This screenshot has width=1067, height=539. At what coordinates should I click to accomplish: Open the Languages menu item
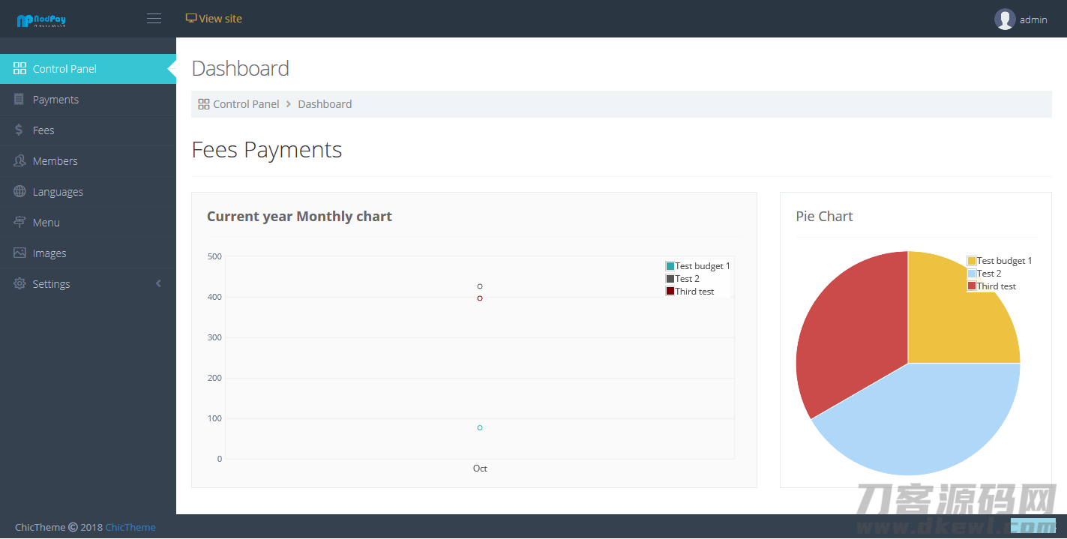point(58,192)
